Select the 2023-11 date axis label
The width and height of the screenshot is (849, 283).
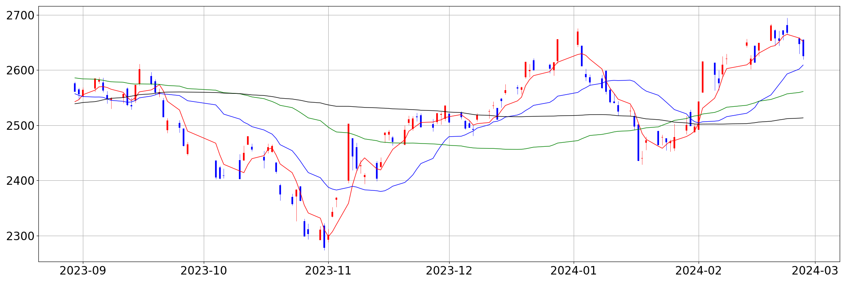coord(328,271)
